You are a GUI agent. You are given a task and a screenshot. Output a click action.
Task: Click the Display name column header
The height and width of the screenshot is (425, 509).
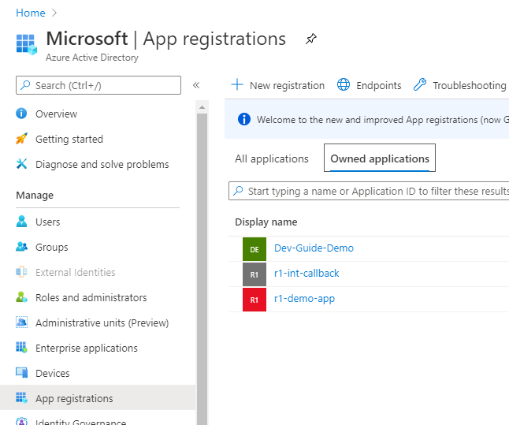(x=266, y=222)
